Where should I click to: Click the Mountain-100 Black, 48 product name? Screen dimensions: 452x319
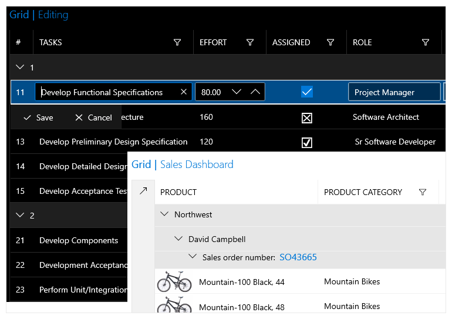coord(242,307)
